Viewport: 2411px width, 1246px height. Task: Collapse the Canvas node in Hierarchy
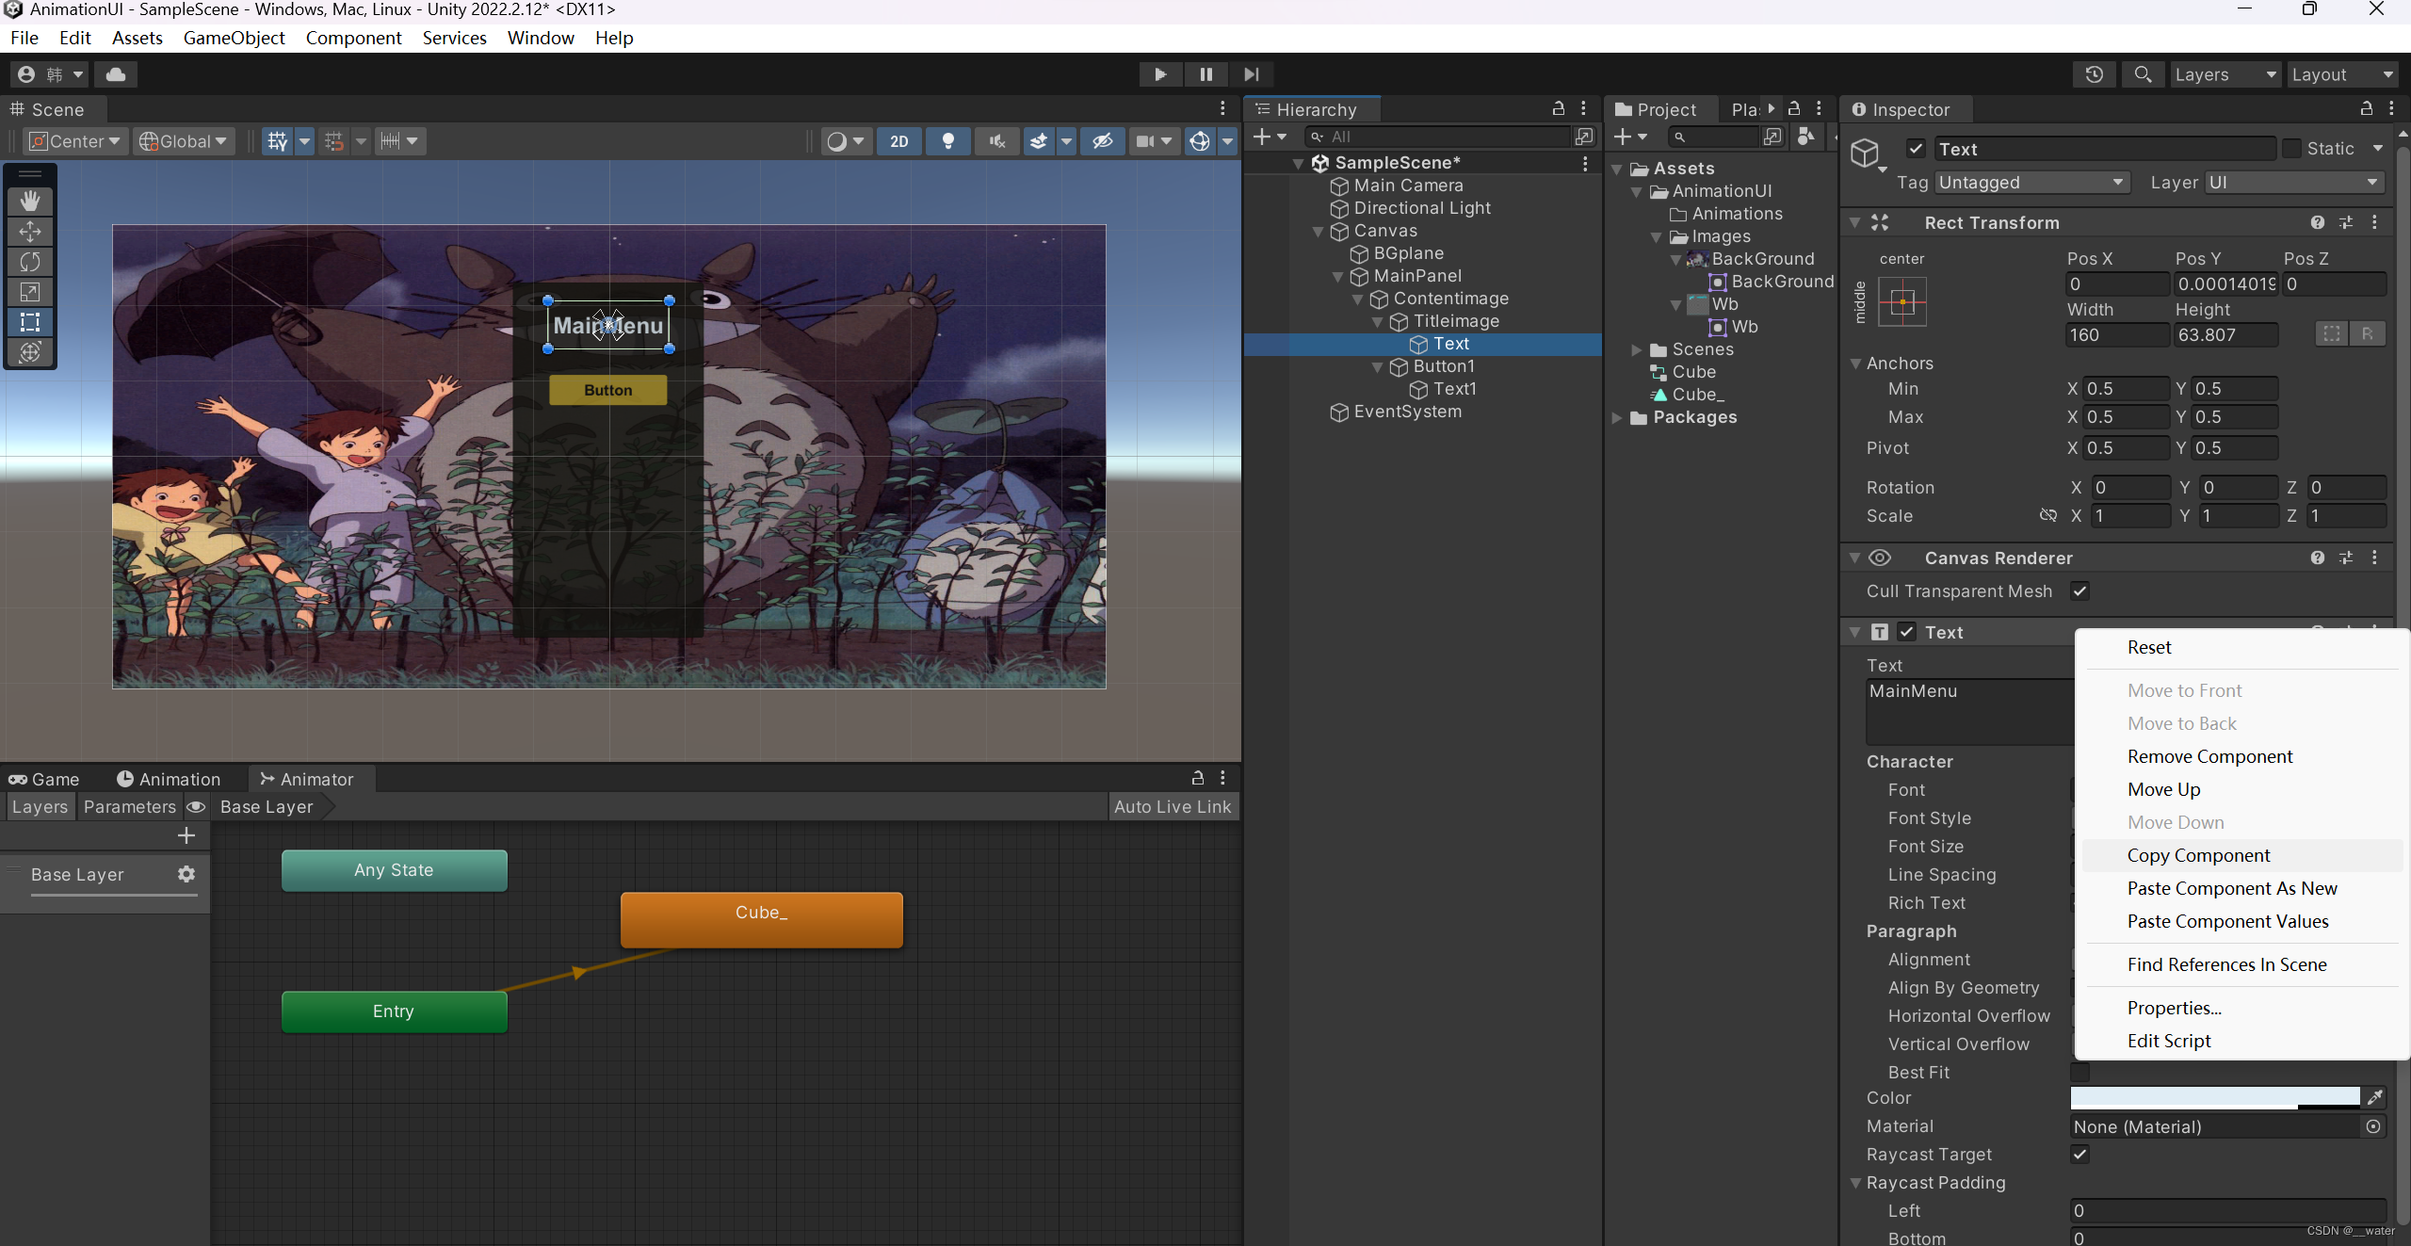(x=1319, y=232)
